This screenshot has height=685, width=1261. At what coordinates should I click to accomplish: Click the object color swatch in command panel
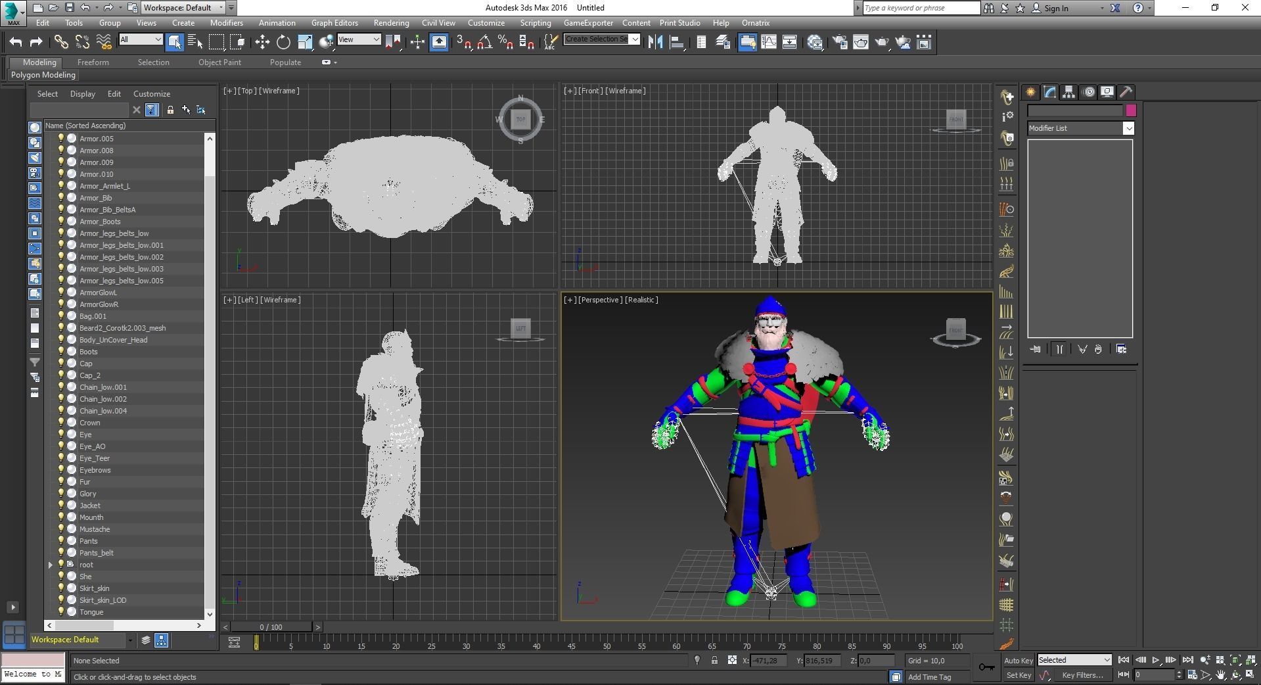(1131, 110)
